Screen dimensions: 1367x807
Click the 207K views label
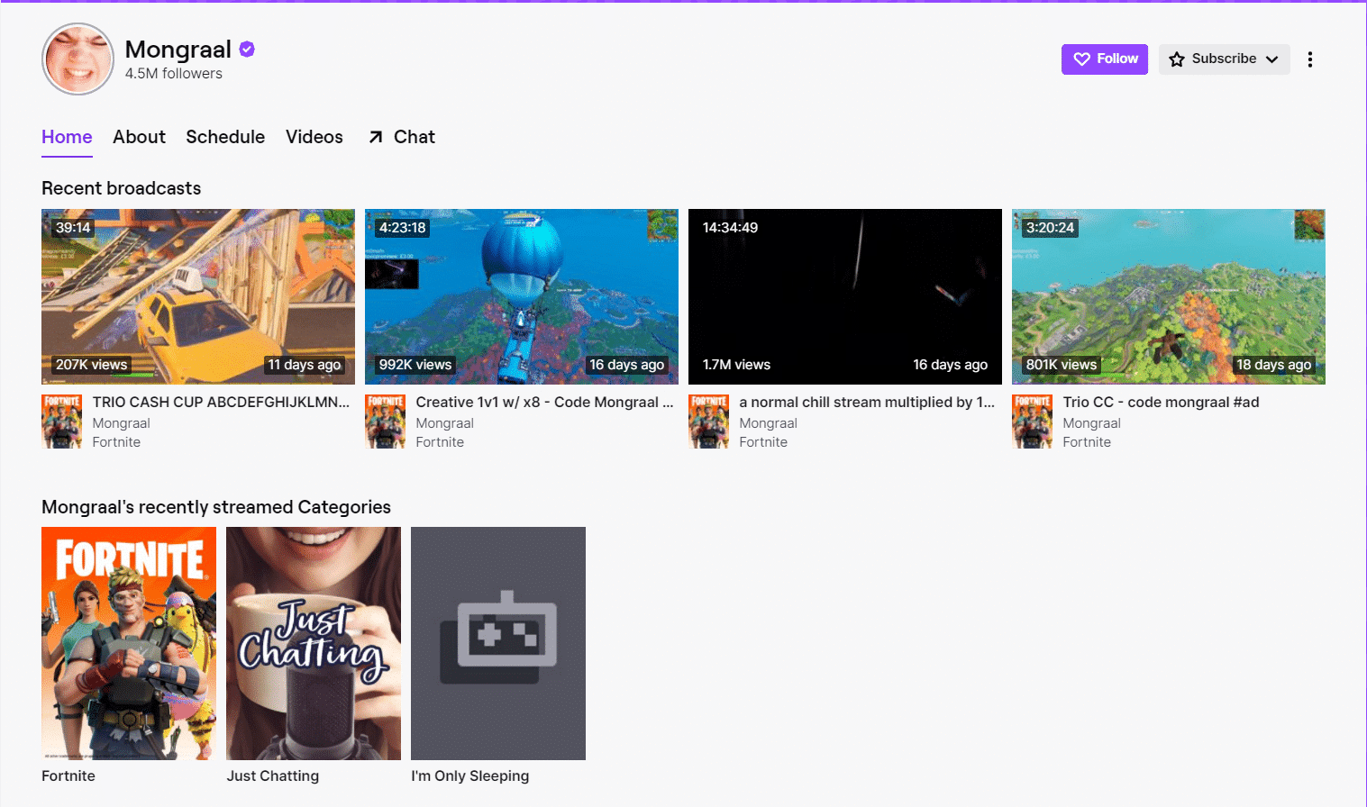[91, 365]
